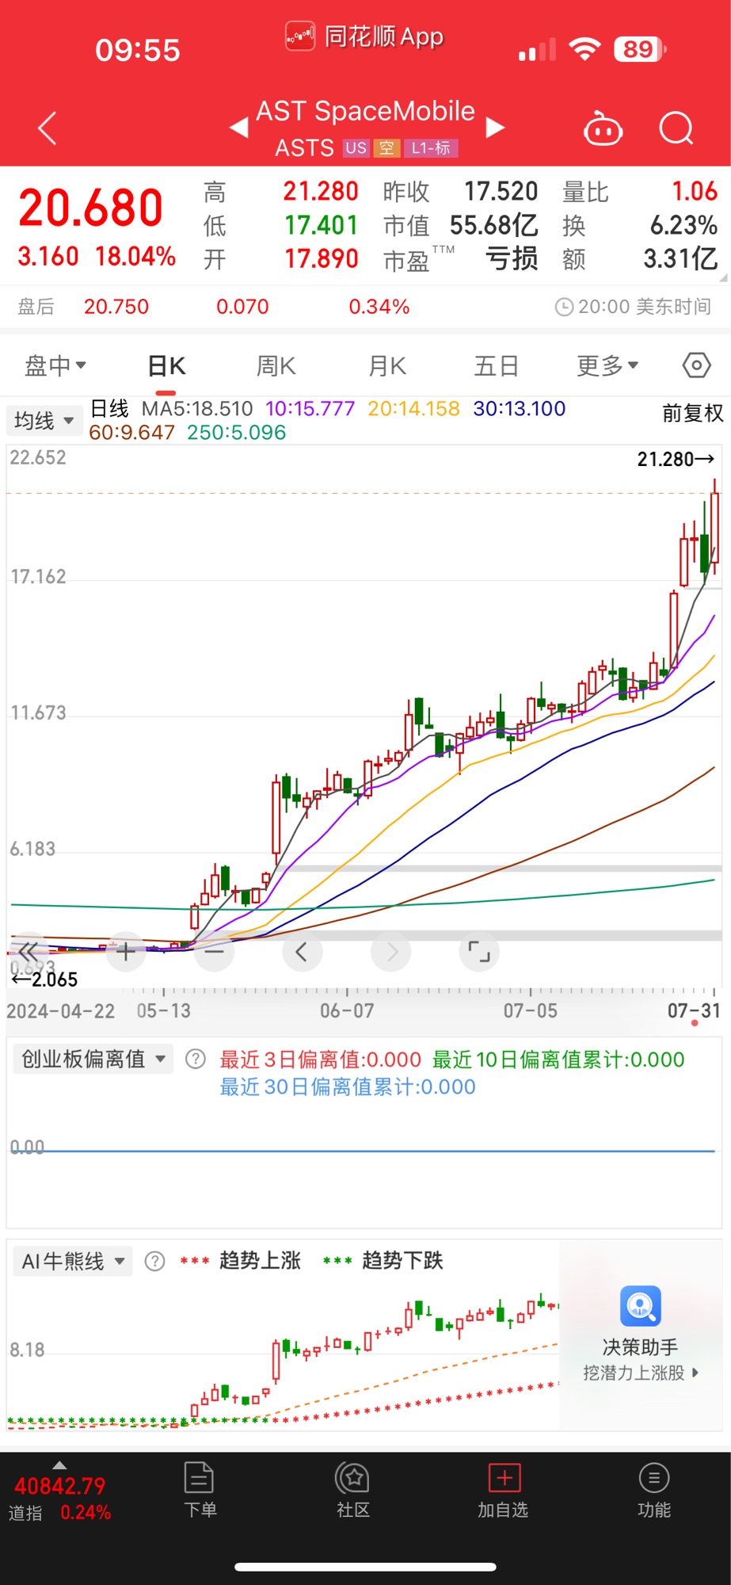Tap the 20:00 美东时间 timestamp
Viewport: 731px width, 1585px height.
[644, 307]
